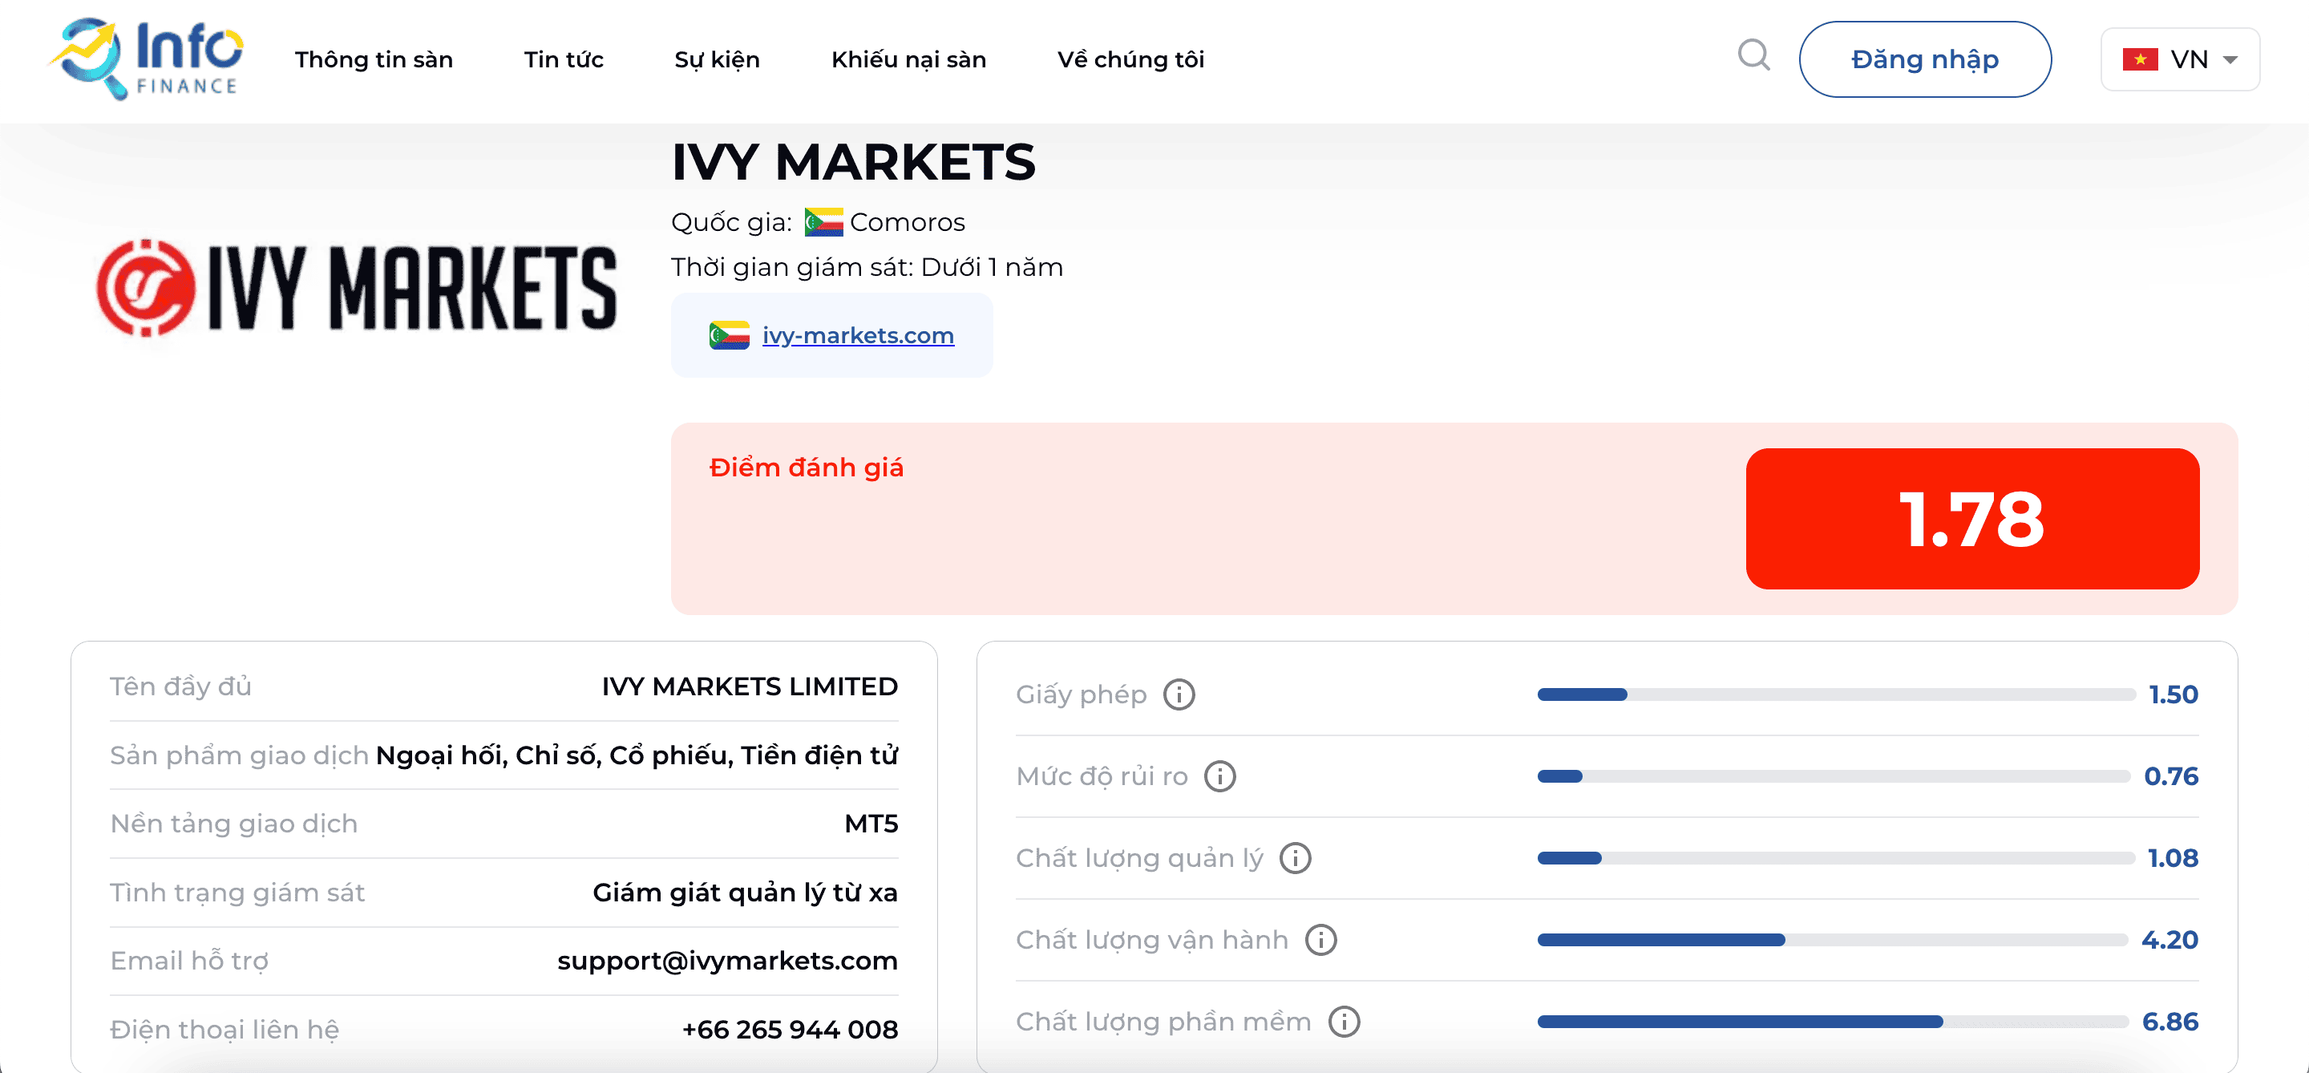Click the Comoros country name
The width and height of the screenshot is (2309, 1073).
point(907,221)
